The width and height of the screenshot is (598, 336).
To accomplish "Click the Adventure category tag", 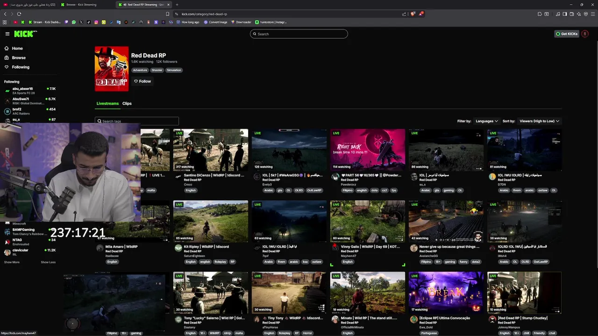I will click(x=140, y=70).
